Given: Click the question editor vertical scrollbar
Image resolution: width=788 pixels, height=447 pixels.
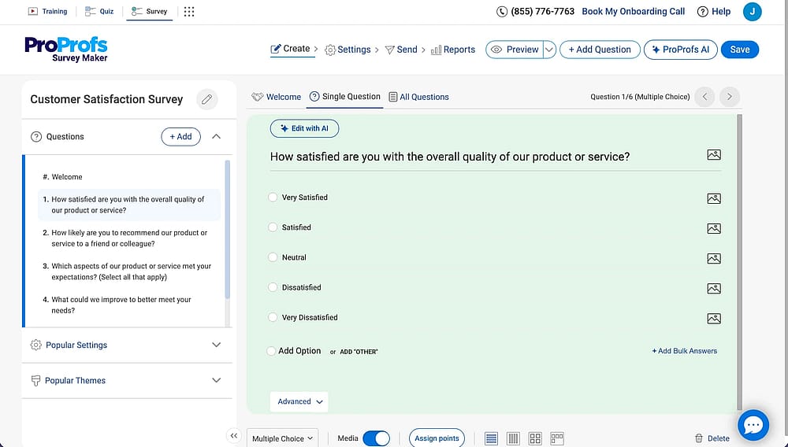Looking at the screenshot, I should pyautogui.click(x=739, y=262).
